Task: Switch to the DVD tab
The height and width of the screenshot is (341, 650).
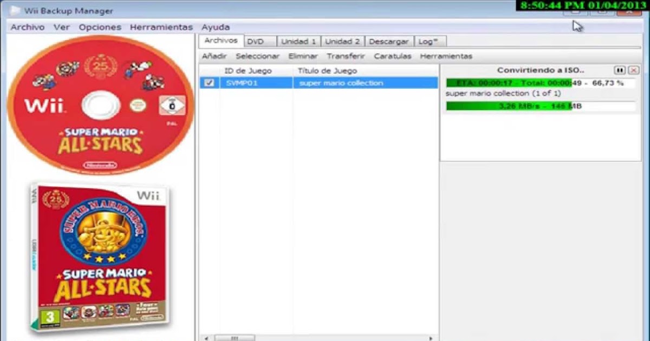Action: [260, 41]
